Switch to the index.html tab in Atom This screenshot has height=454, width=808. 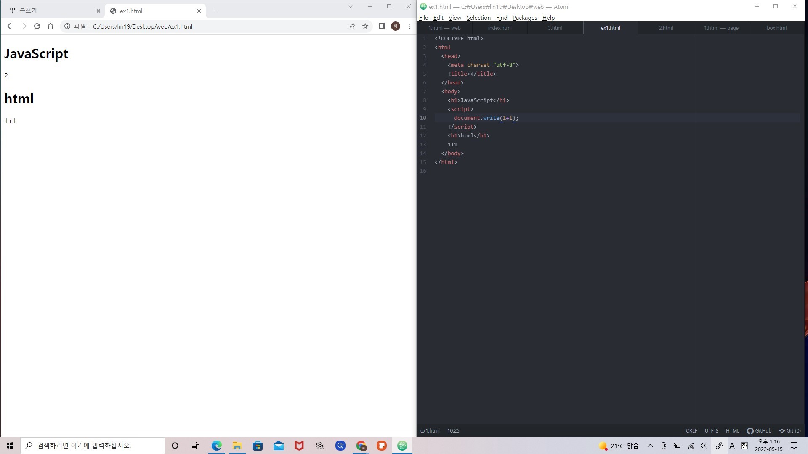point(500,28)
